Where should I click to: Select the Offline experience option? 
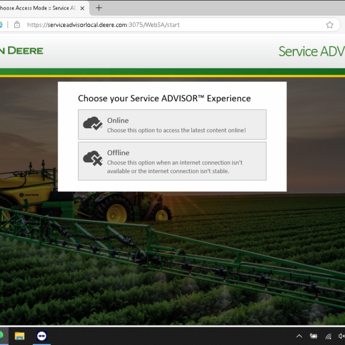click(172, 161)
